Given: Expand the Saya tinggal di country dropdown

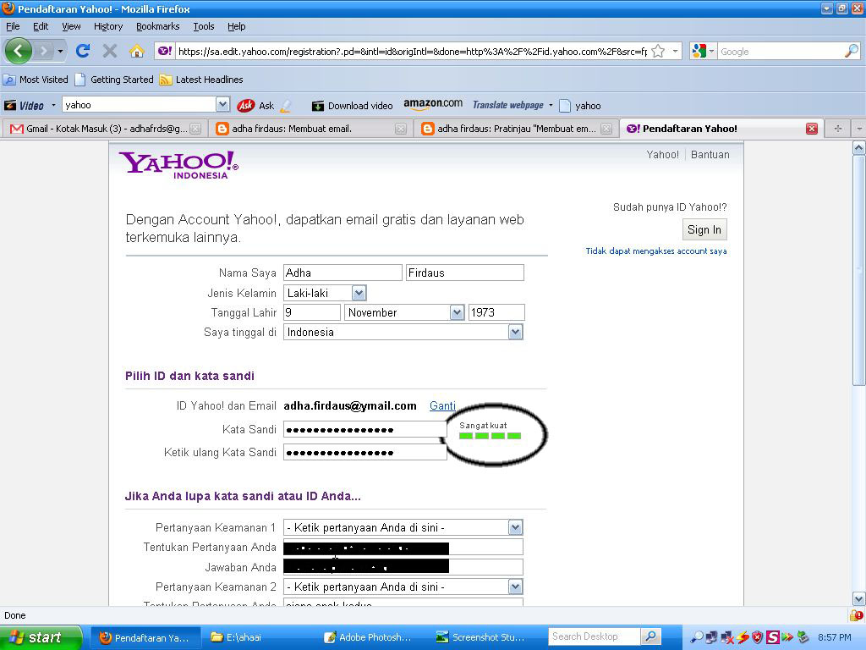Looking at the screenshot, I should [515, 332].
